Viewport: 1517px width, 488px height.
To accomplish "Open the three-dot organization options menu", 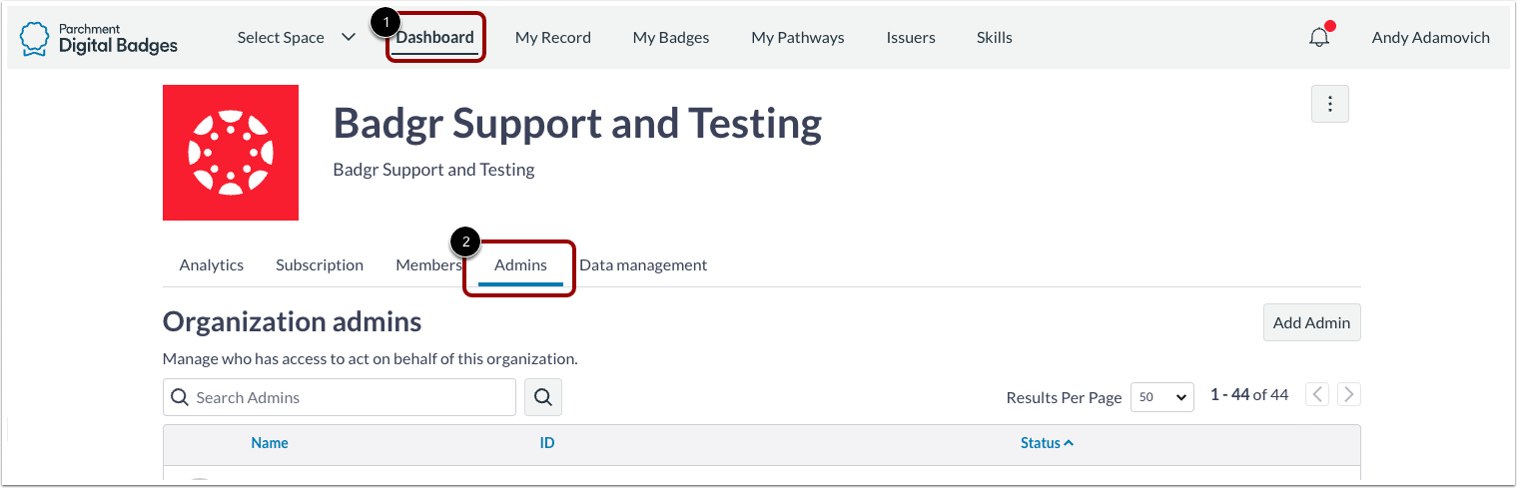I will (1329, 104).
